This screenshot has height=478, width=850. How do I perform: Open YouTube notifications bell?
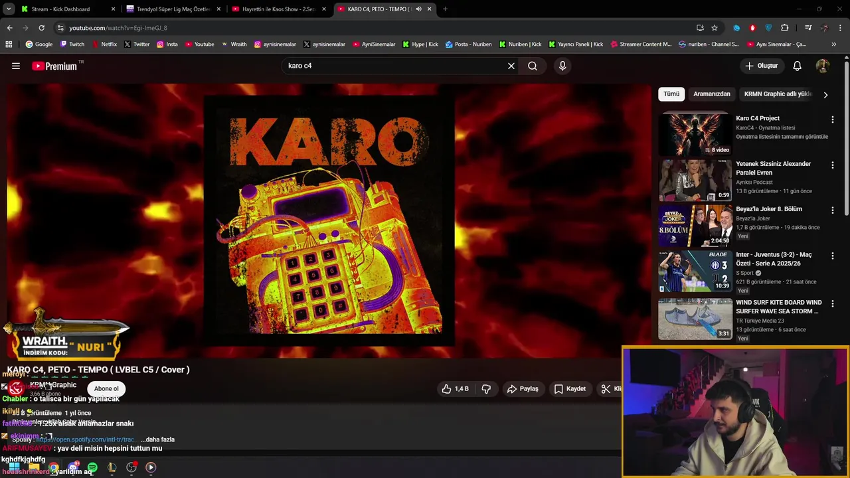(798, 66)
